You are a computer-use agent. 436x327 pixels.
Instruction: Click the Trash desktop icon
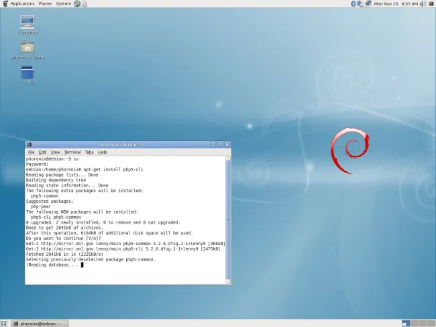pos(28,73)
